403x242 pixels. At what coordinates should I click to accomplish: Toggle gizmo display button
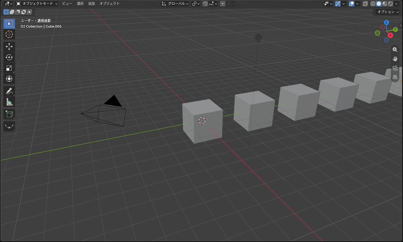pos(338,4)
